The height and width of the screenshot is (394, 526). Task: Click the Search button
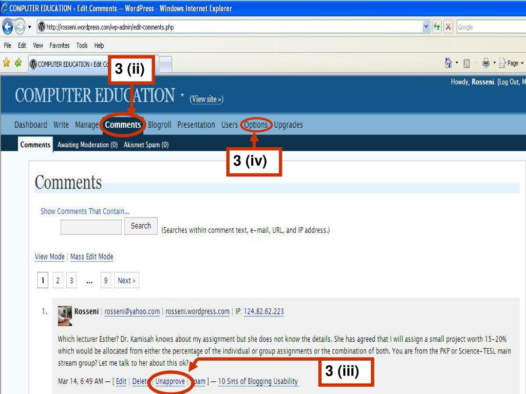point(141,226)
